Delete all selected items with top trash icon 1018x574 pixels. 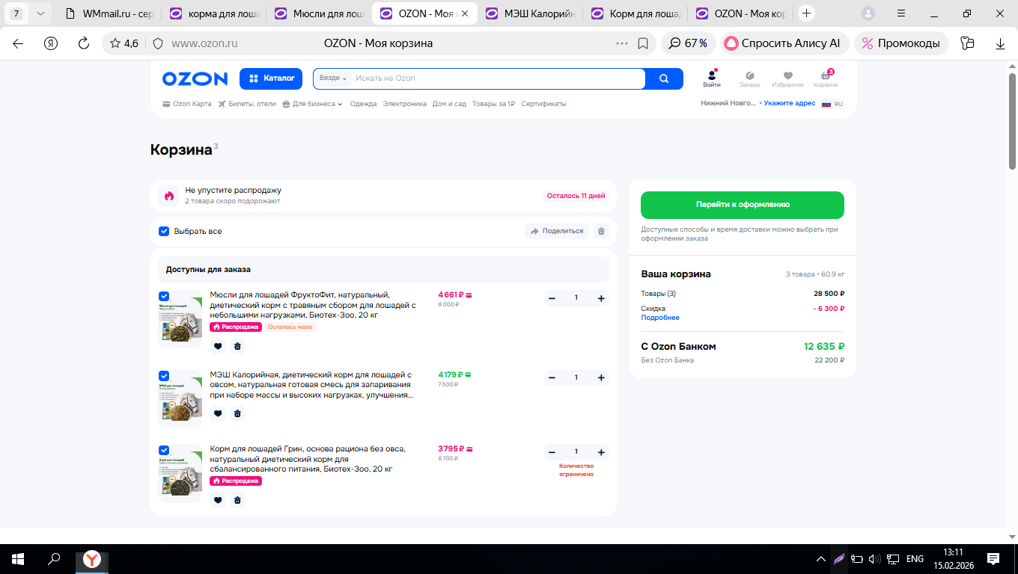(600, 232)
